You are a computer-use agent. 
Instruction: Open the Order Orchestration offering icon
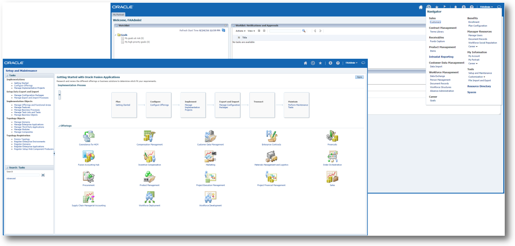[x=332, y=157]
